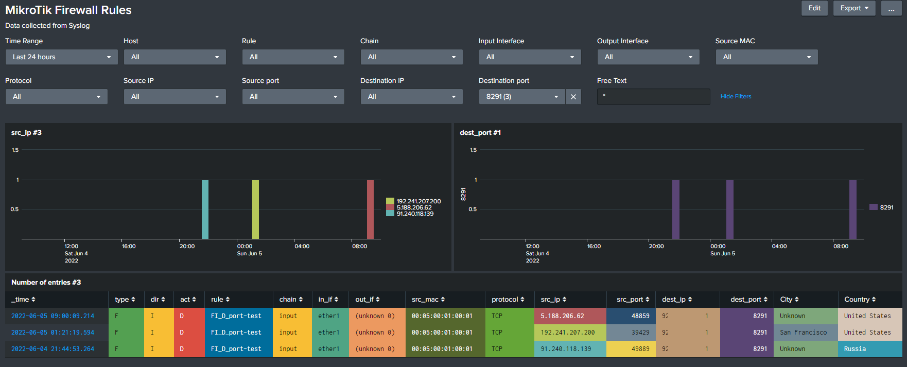The image size is (907, 367).
Task: Toggle 5.188.206.62 series in chart legend
Action: 414,207
